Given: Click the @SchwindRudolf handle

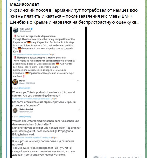Looking at the screenshot, I should [x=26, y=112].
